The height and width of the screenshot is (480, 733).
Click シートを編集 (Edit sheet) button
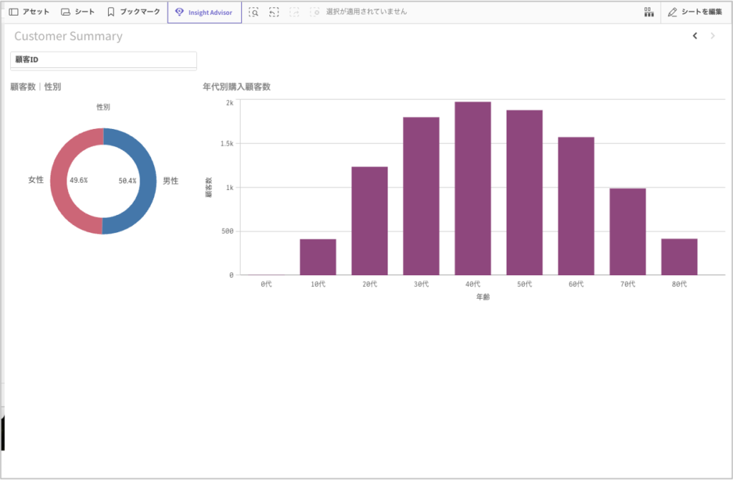[694, 12]
